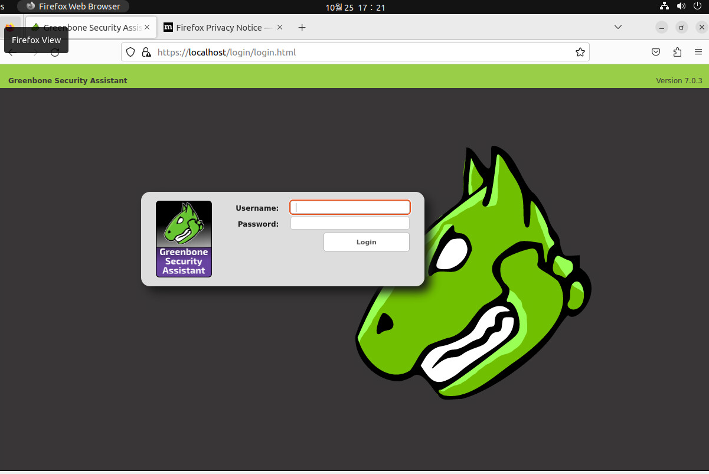Click the tracking protection shield icon
709x474 pixels.
click(x=130, y=52)
